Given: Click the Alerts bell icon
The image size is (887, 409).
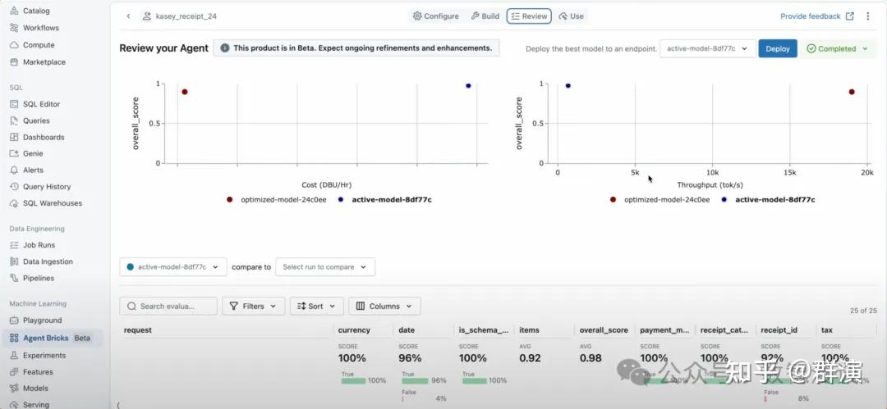Looking at the screenshot, I should click(x=14, y=170).
